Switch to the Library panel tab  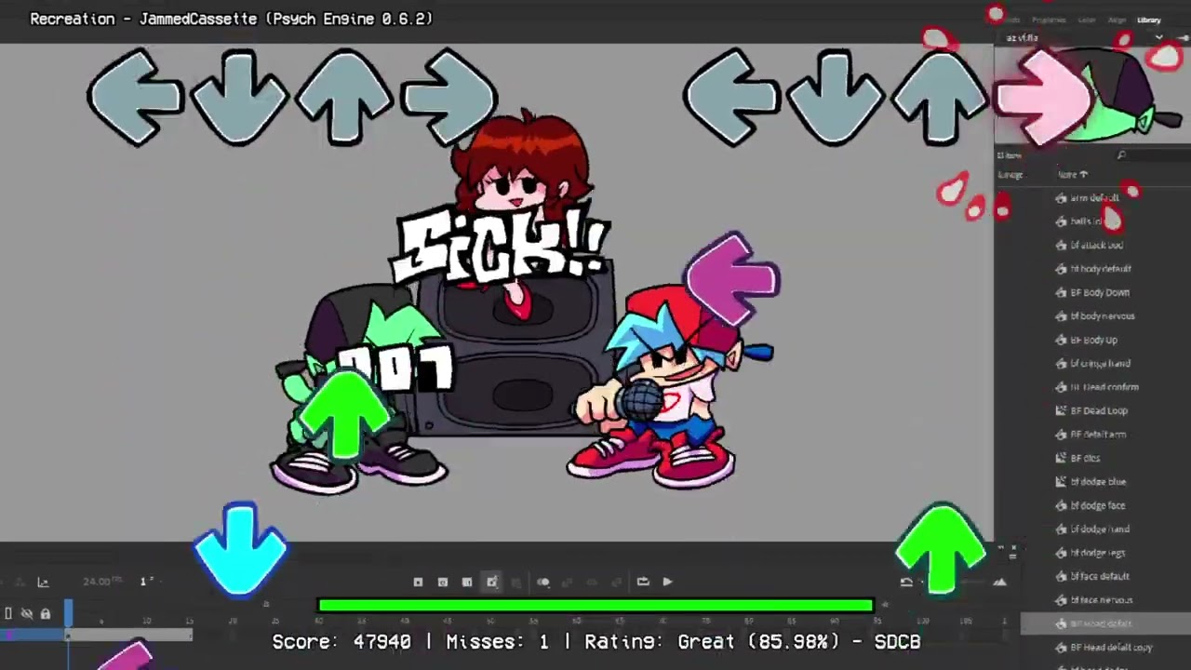(x=1149, y=20)
